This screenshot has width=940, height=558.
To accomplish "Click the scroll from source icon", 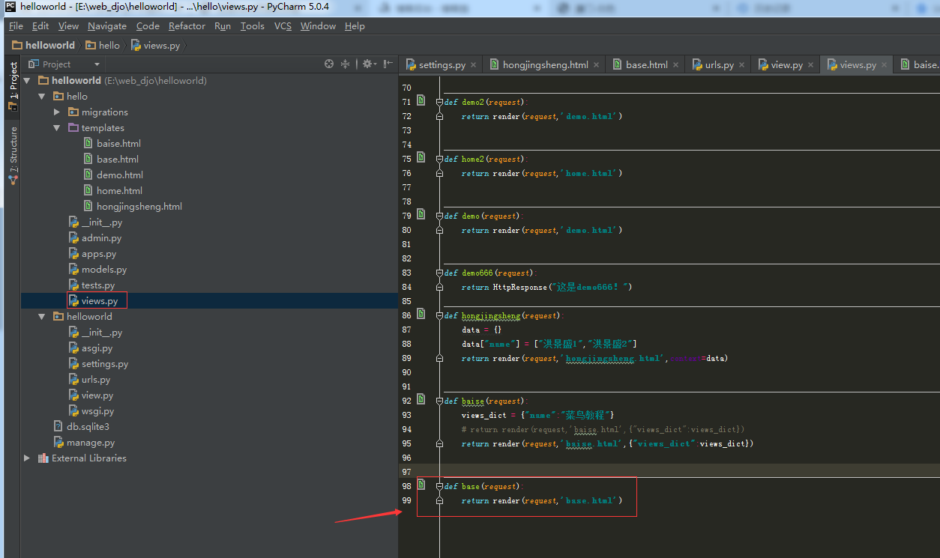I will [x=328, y=64].
